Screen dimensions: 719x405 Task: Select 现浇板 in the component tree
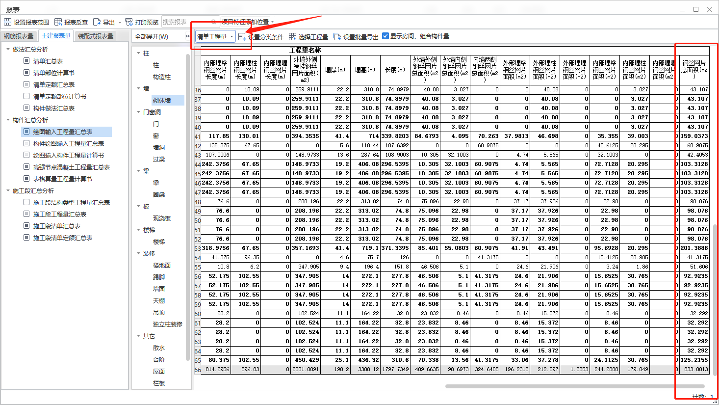point(162,218)
